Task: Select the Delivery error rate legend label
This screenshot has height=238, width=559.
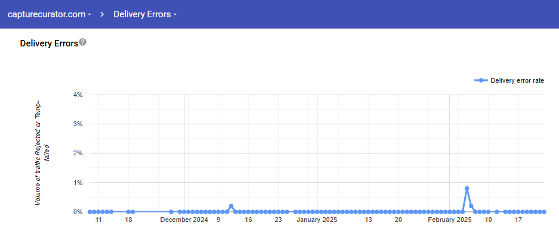Action: click(517, 81)
